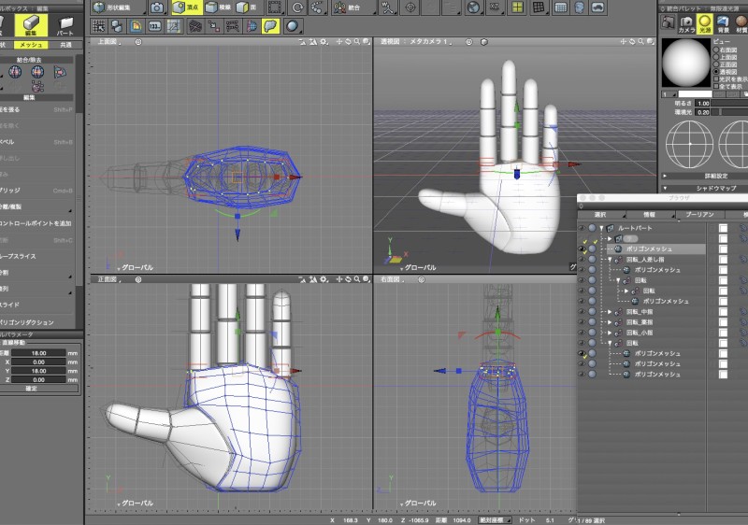
Task: Switch to the 共通 tab
Action: pos(65,45)
